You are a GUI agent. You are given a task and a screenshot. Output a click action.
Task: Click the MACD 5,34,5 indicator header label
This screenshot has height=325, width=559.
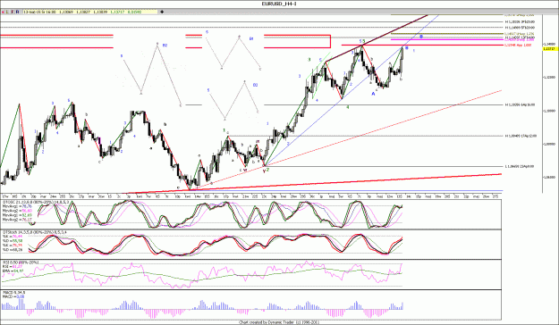pyautogui.click(x=14, y=293)
